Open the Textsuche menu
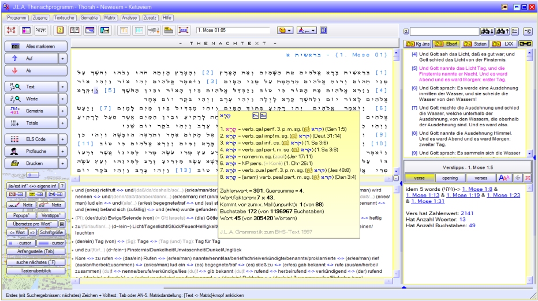 coord(64,18)
